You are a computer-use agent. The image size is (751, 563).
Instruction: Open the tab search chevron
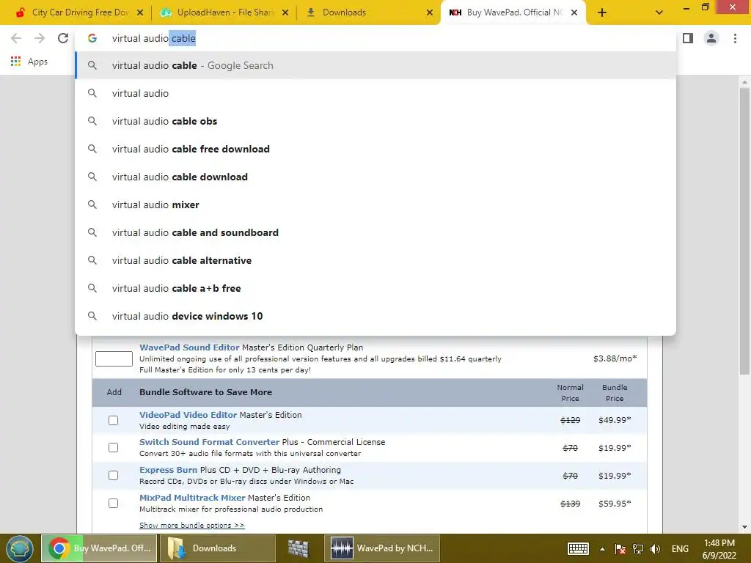pyautogui.click(x=659, y=13)
